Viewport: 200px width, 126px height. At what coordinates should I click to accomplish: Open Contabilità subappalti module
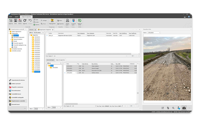pos(17,97)
